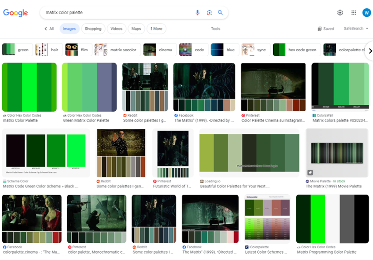Expand the SafeSearch dropdown
The height and width of the screenshot is (260, 373).
(x=356, y=29)
